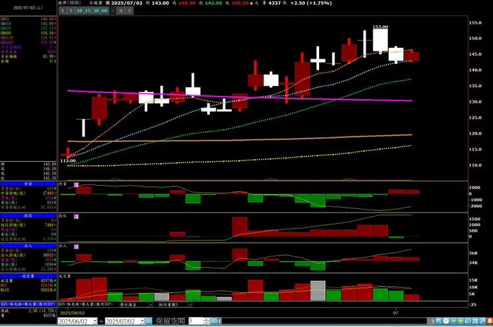Select the 法人 header in left panel

[28, 246]
